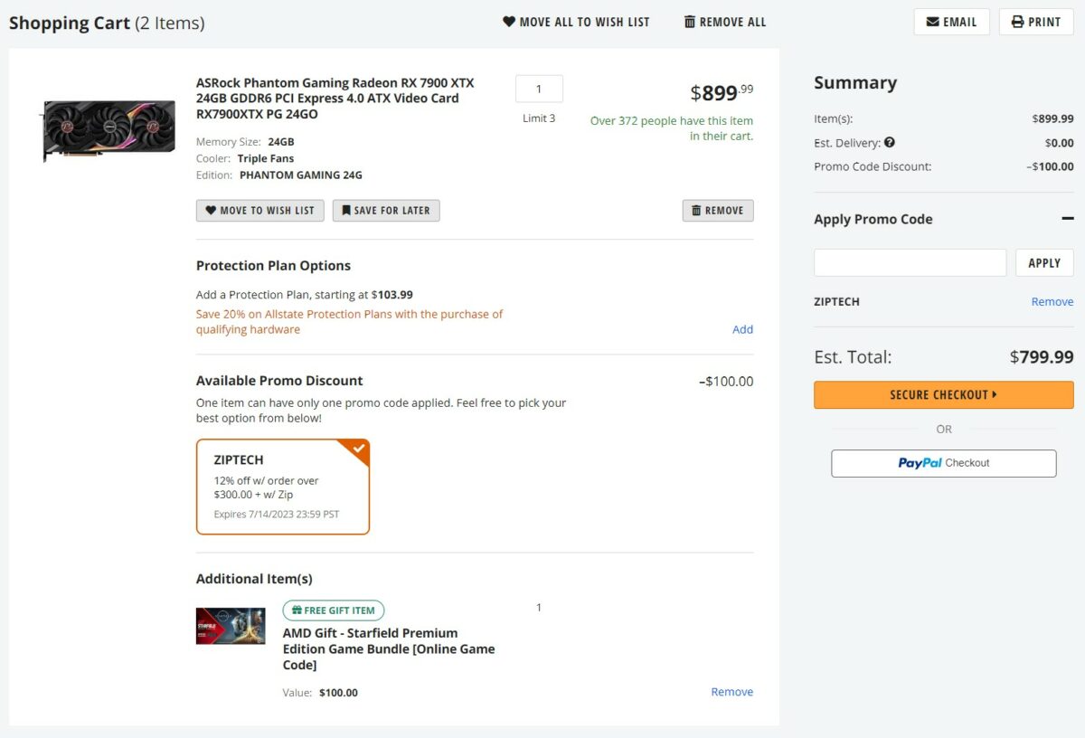The height and width of the screenshot is (738, 1085).
Task: Click the Apply promo code button
Action: coord(1044,262)
